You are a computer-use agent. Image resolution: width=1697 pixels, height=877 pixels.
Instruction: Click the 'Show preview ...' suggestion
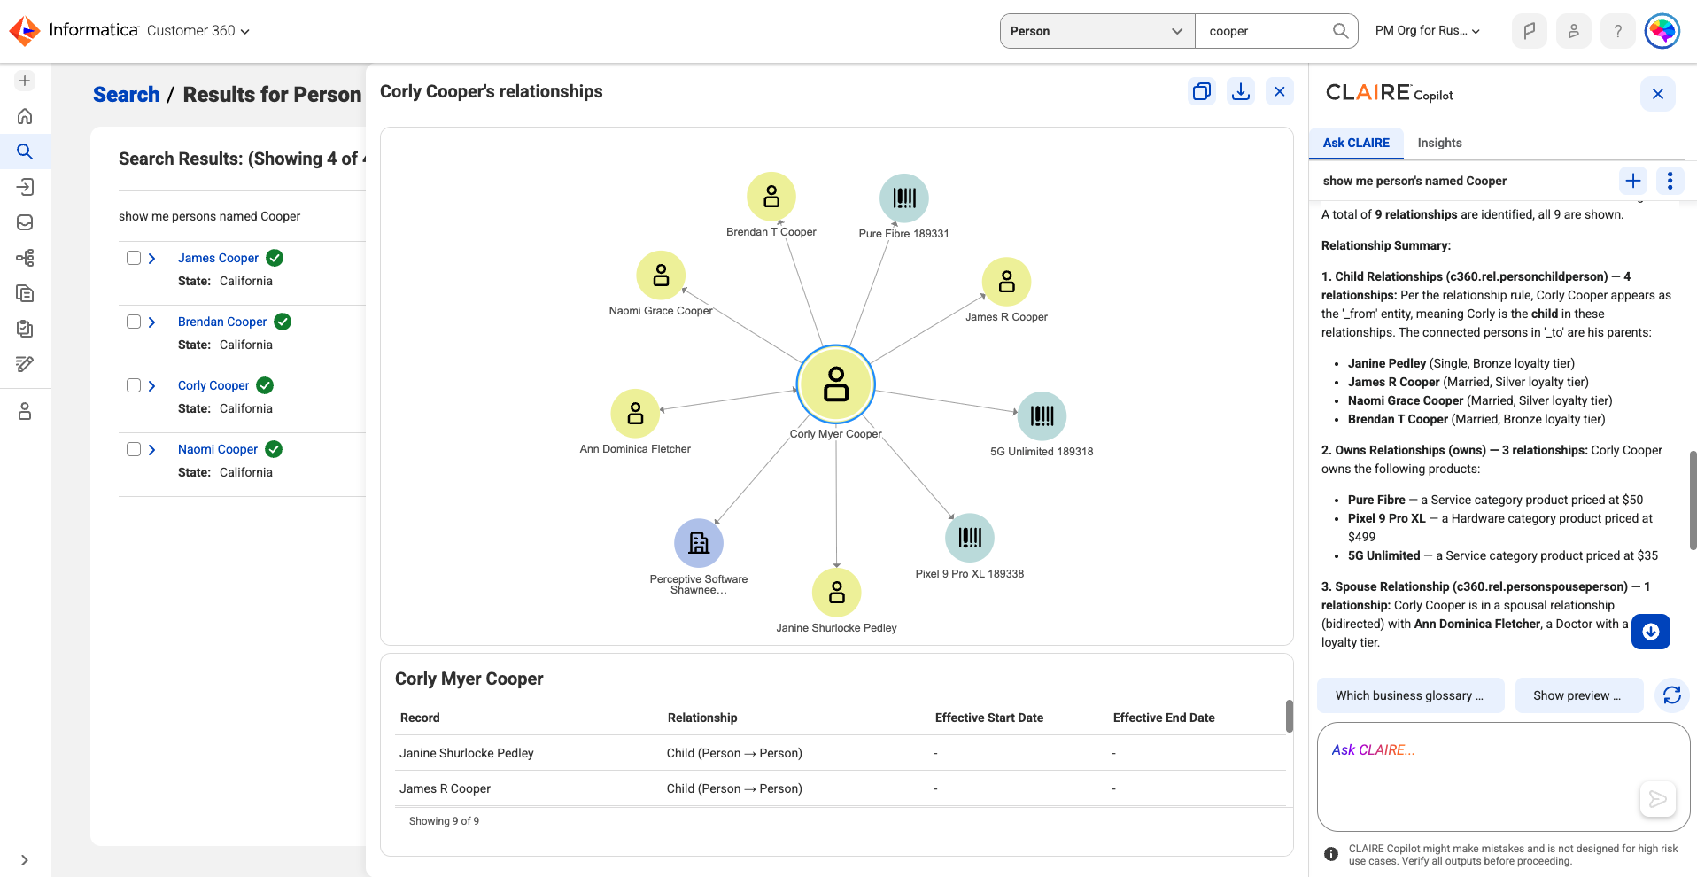(x=1579, y=695)
